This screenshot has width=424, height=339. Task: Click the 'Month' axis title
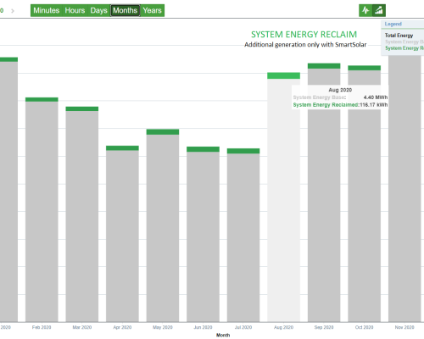coord(223,335)
